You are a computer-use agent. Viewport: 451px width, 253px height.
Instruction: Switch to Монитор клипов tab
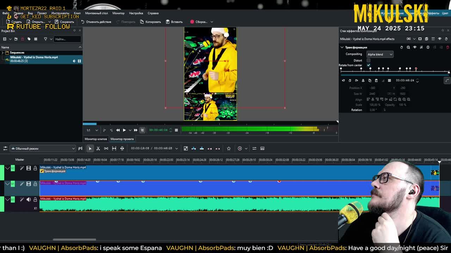tap(95, 139)
